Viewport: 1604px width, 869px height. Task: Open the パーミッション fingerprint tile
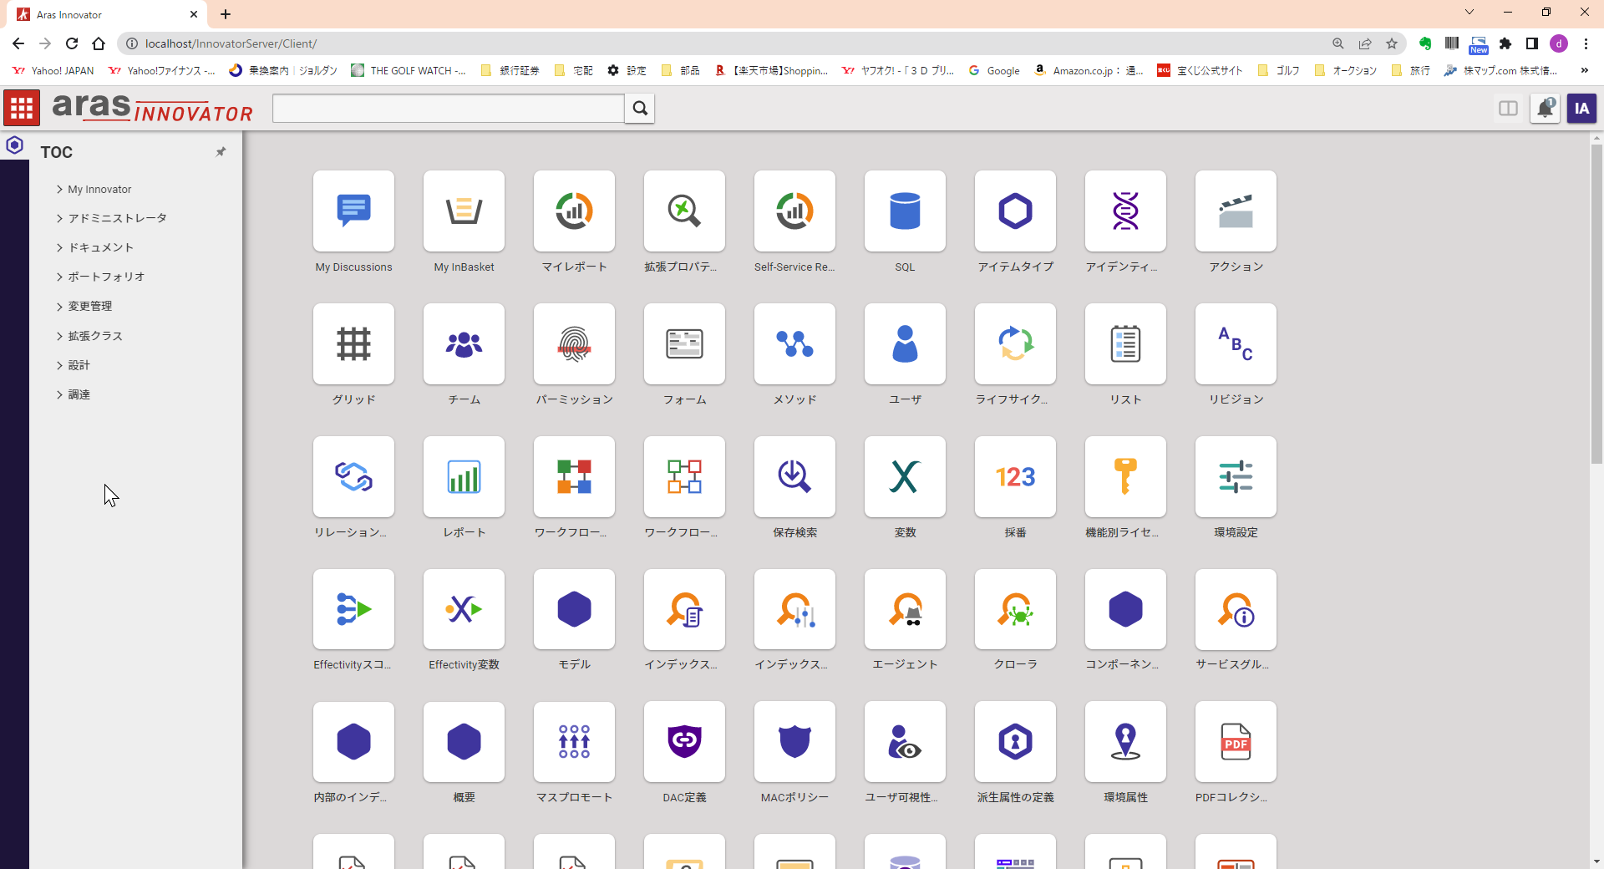coord(574,344)
